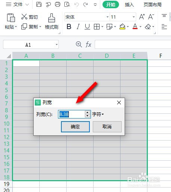The width and height of the screenshot is (171, 192).
Task: Click the 确定 button
Action: (75, 127)
